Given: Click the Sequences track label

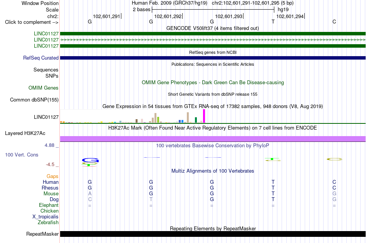Looking at the screenshot, I should point(46,70).
